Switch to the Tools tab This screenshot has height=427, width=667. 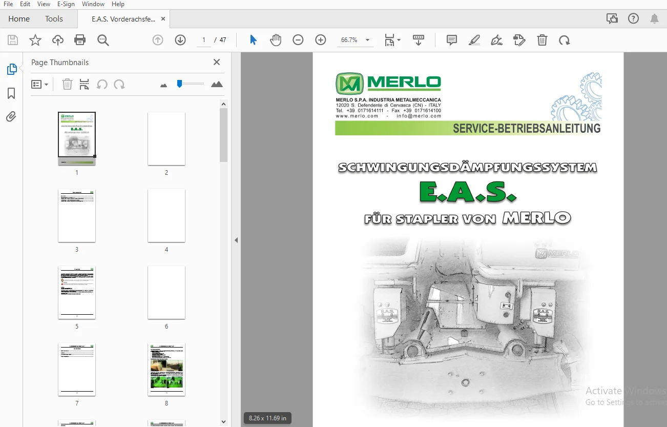click(x=54, y=19)
